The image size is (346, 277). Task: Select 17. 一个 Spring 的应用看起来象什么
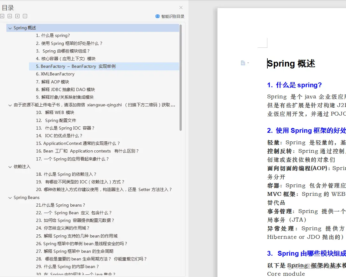(x=72, y=159)
